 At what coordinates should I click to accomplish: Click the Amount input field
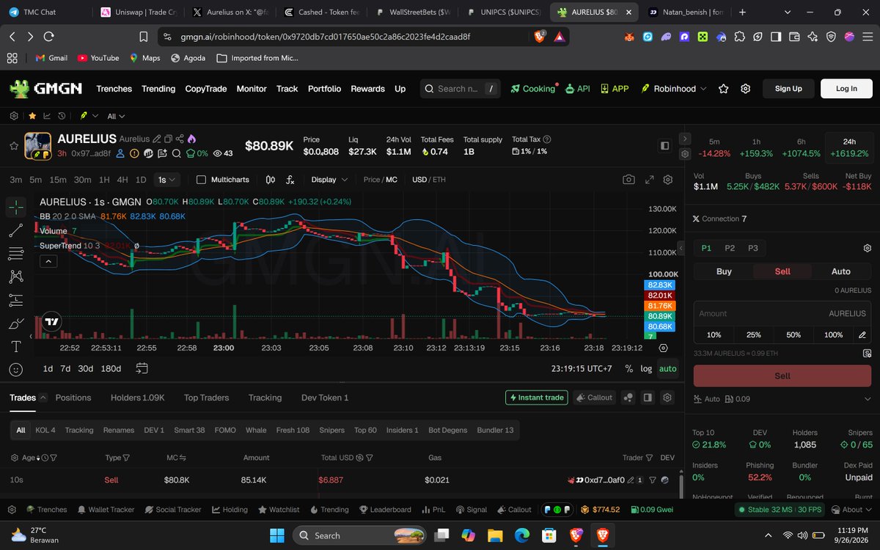click(x=782, y=313)
